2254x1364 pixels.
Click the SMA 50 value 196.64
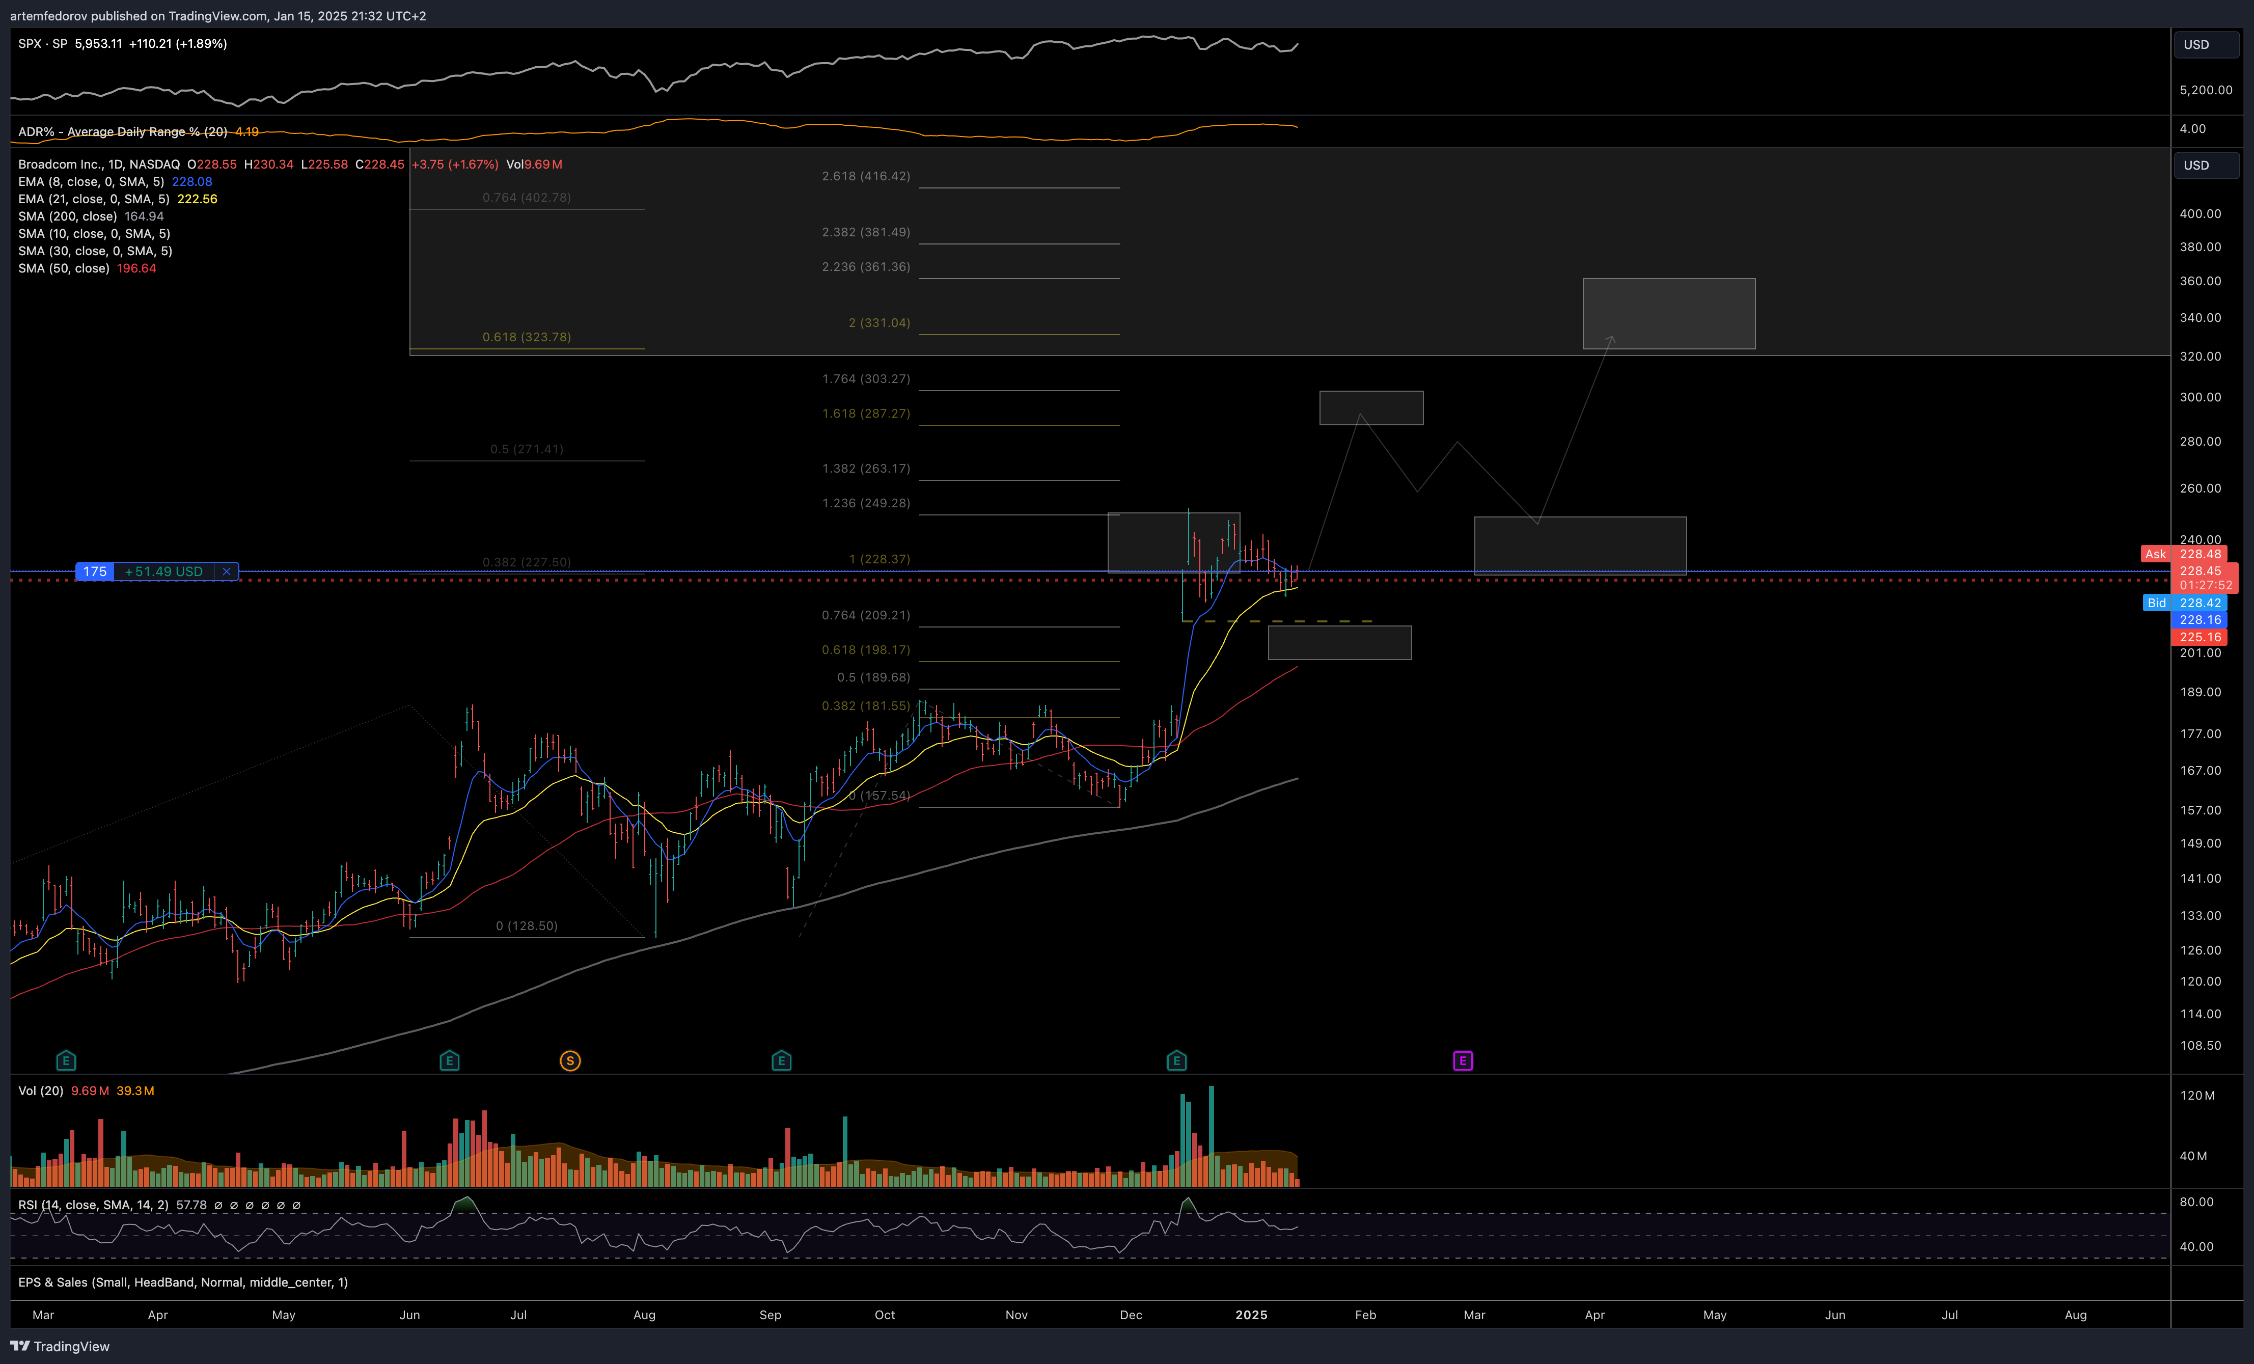(136, 268)
